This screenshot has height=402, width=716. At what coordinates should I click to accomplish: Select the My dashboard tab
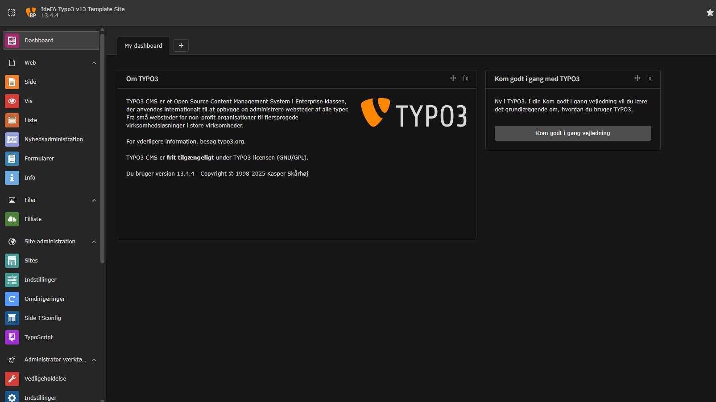pyautogui.click(x=143, y=46)
